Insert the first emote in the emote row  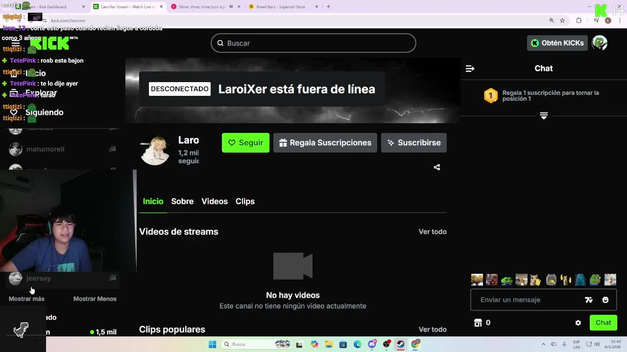[477, 280]
